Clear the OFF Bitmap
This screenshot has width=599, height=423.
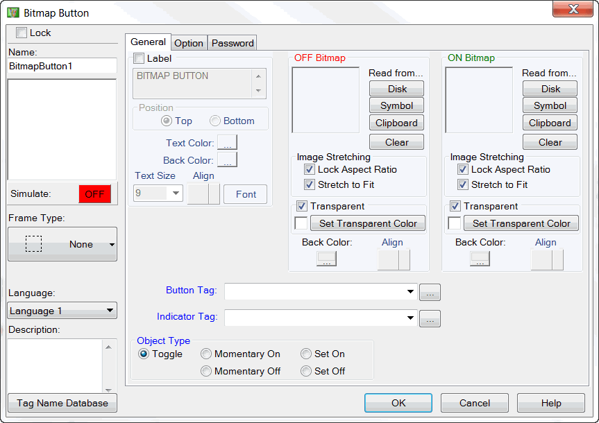(397, 142)
